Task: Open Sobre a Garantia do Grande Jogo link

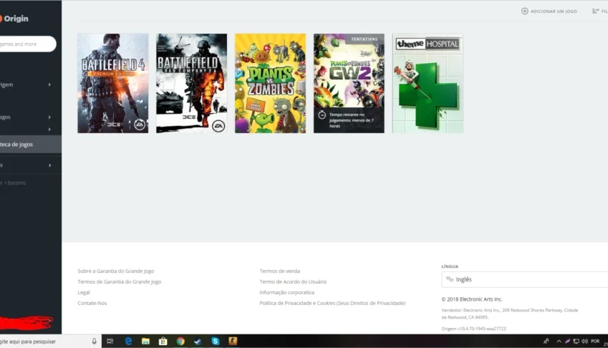Action: 115,271
